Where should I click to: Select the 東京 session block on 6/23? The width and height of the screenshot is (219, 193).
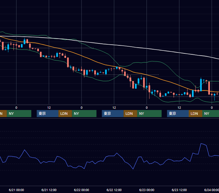[178, 114]
